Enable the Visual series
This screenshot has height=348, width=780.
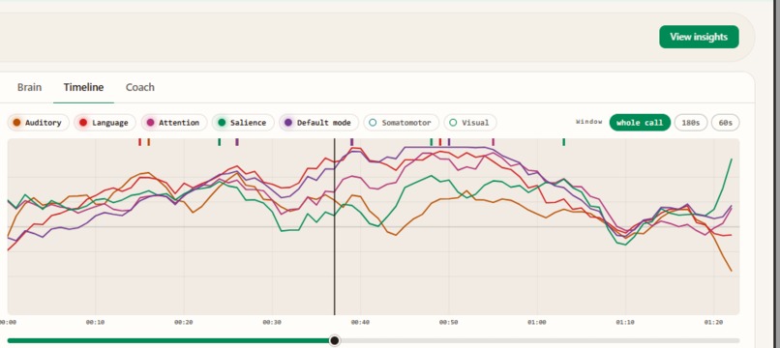pyautogui.click(x=470, y=123)
